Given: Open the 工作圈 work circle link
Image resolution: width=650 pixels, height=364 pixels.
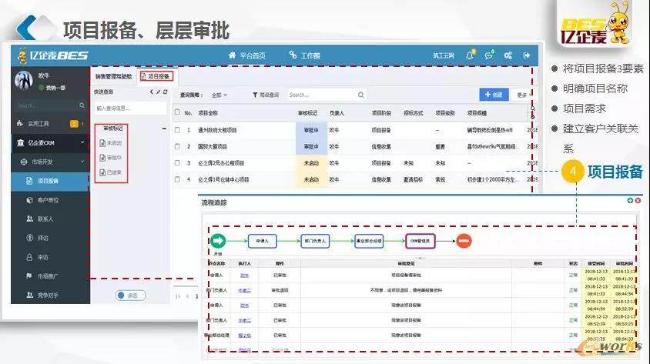Looking at the screenshot, I should (x=305, y=55).
